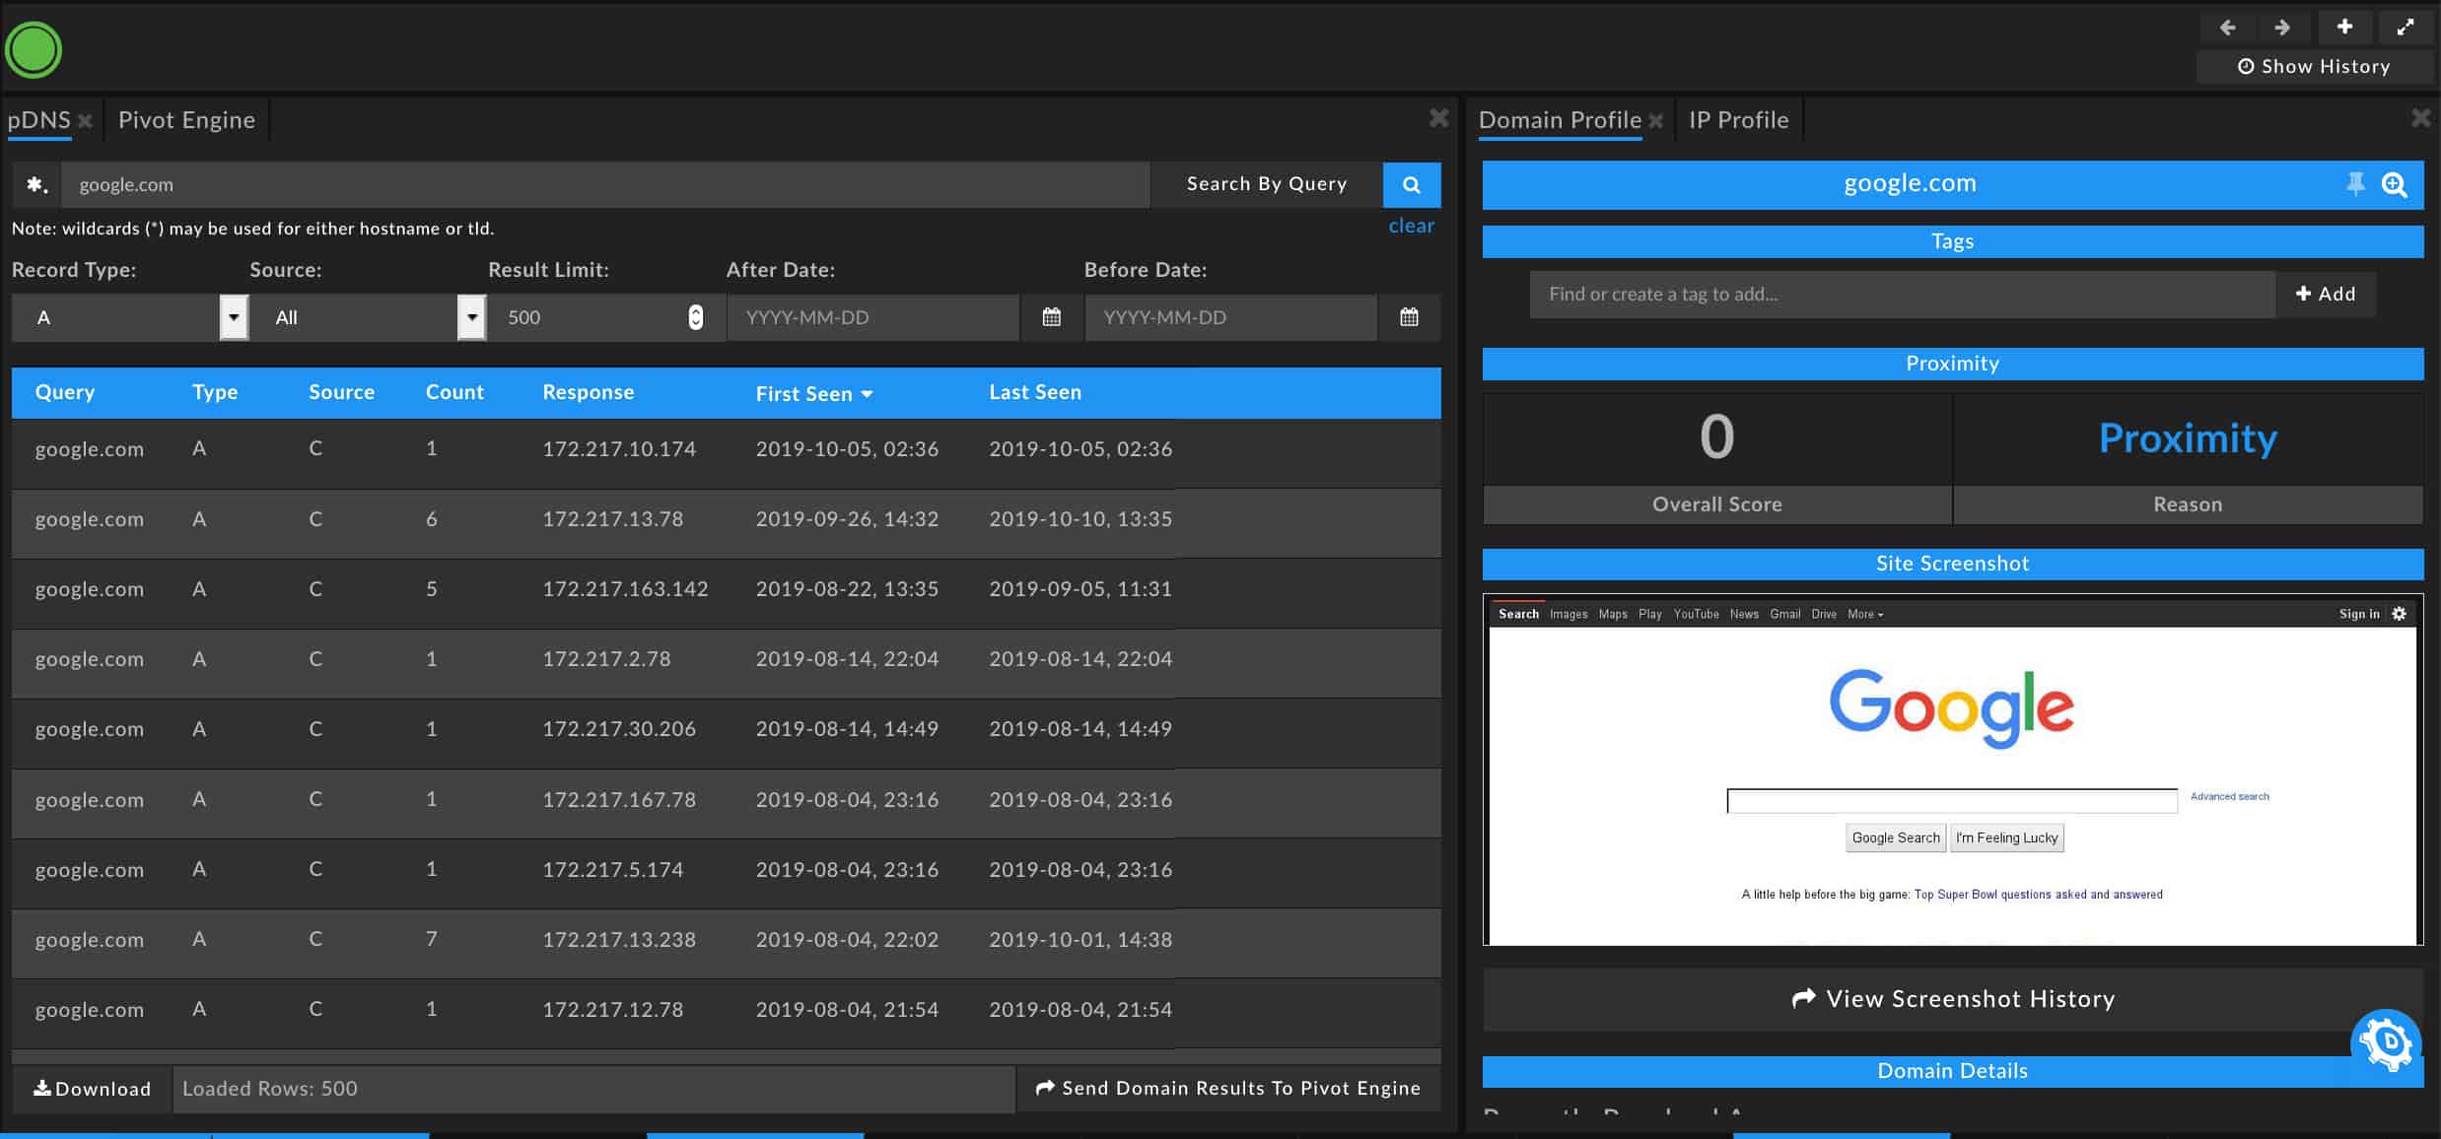The height and width of the screenshot is (1139, 2441).
Task: Open the Source dropdown set to All
Action: [x=472, y=317]
